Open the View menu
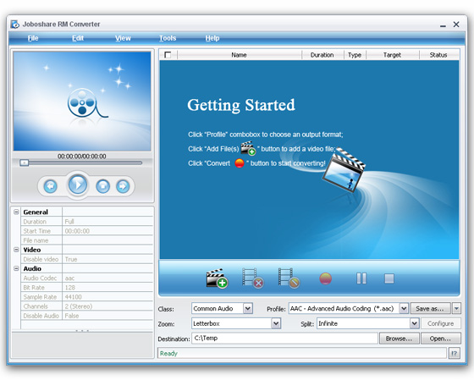The image size is (474, 380). tap(123, 38)
